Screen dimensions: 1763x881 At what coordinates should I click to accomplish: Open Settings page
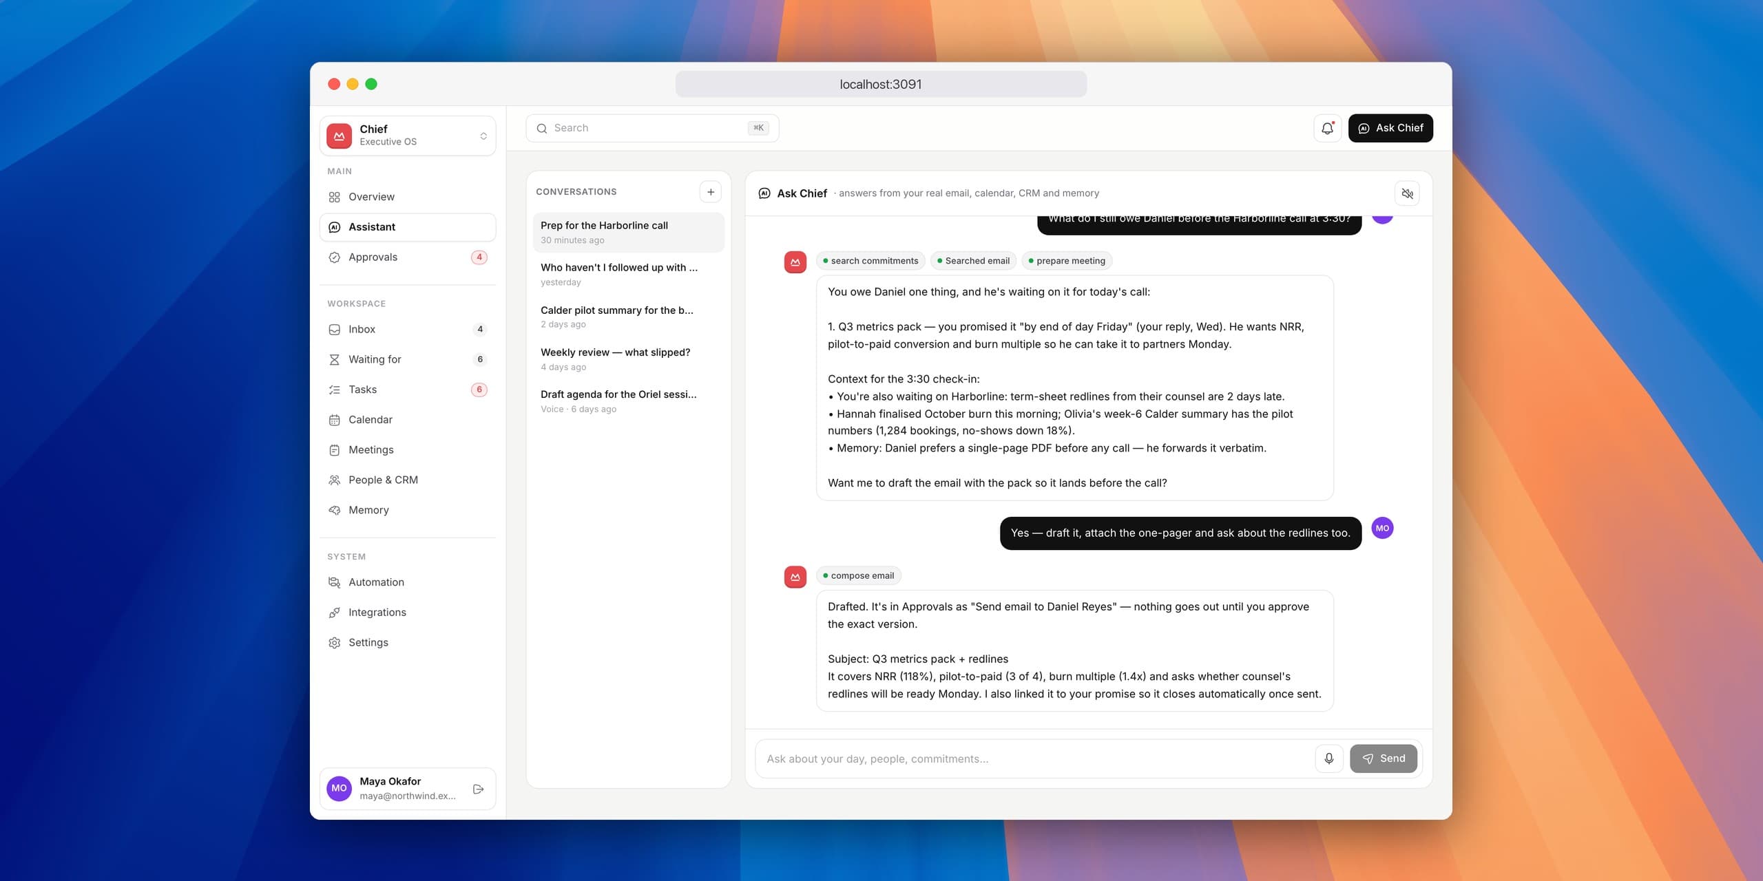(x=408, y=642)
